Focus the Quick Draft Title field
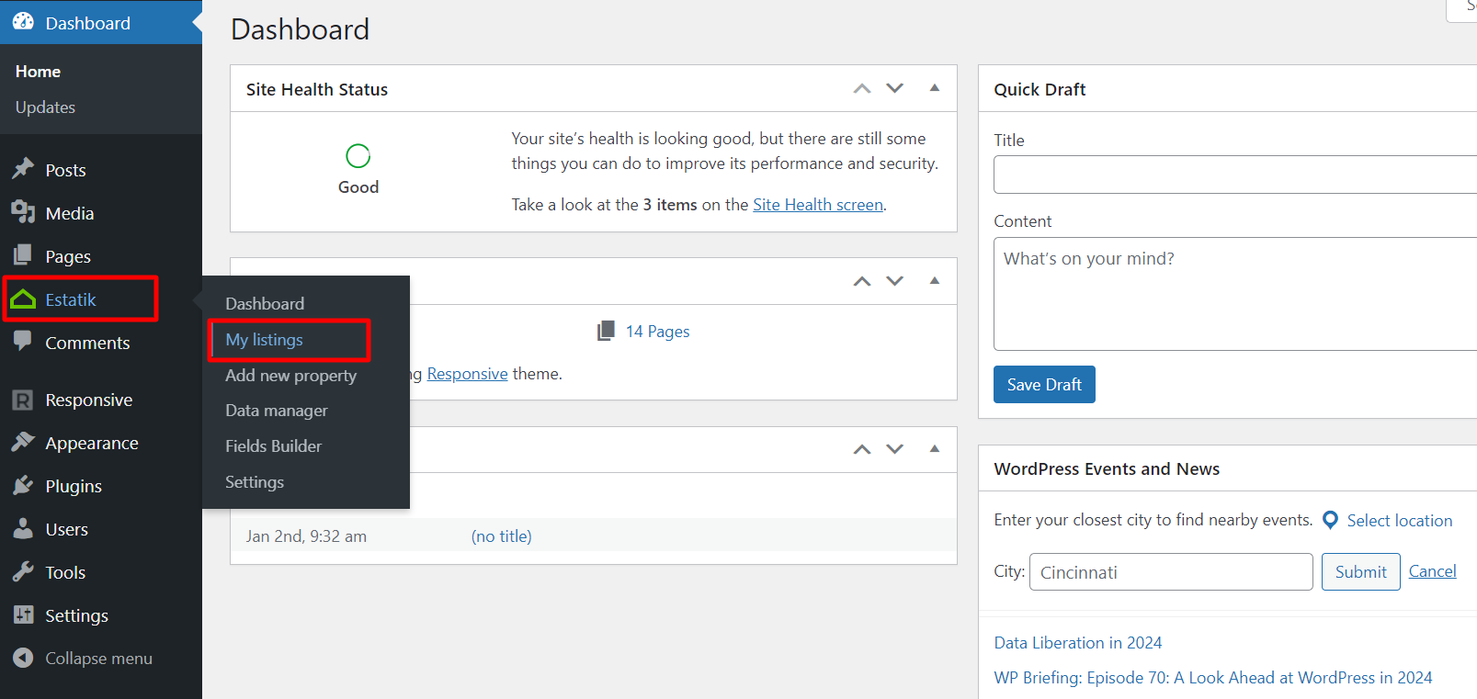This screenshot has width=1477, height=699. (x=1235, y=175)
